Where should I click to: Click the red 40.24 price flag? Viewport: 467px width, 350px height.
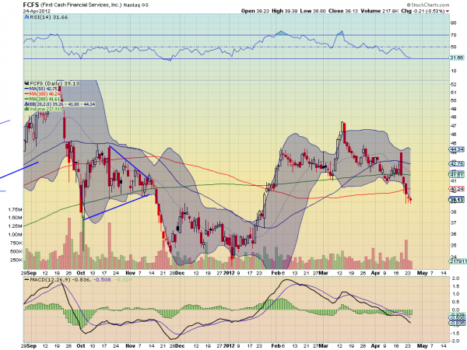(457, 189)
